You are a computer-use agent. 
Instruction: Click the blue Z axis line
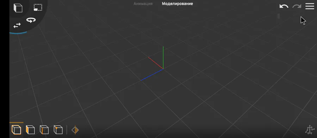pyautogui.click(x=152, y=75)
